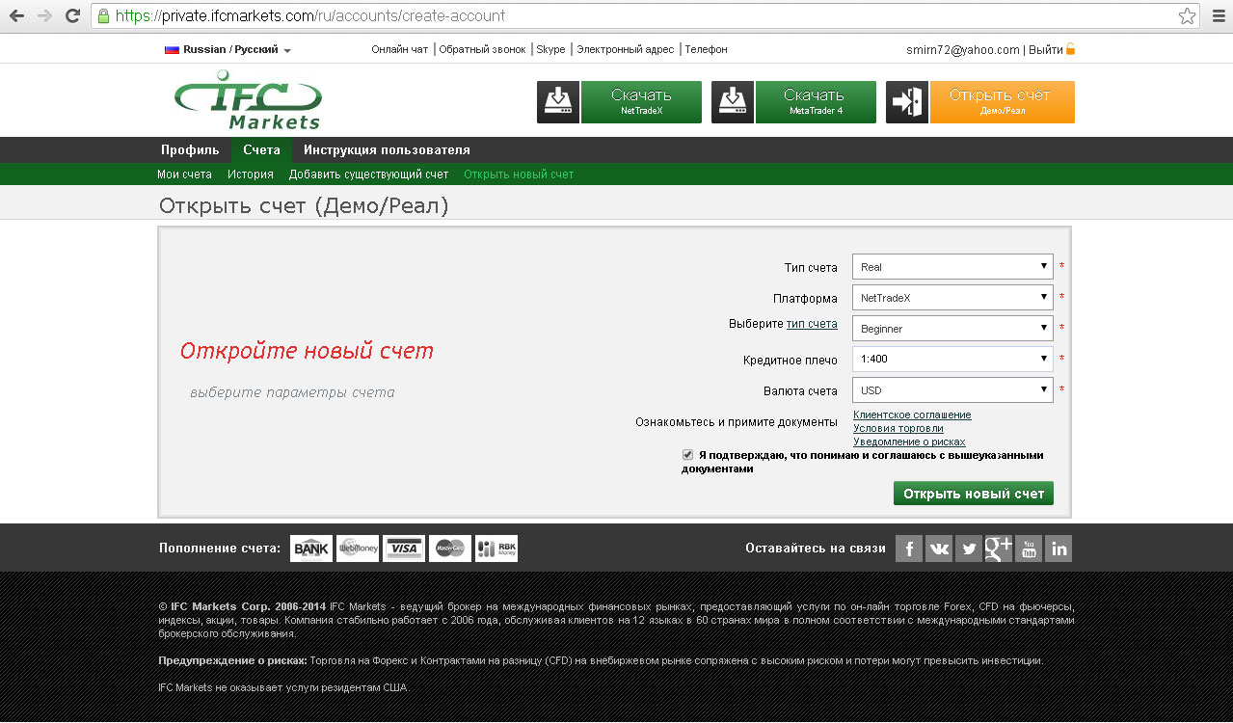
Task: Click the WebMoney payment icon
Action: [358, 549]
